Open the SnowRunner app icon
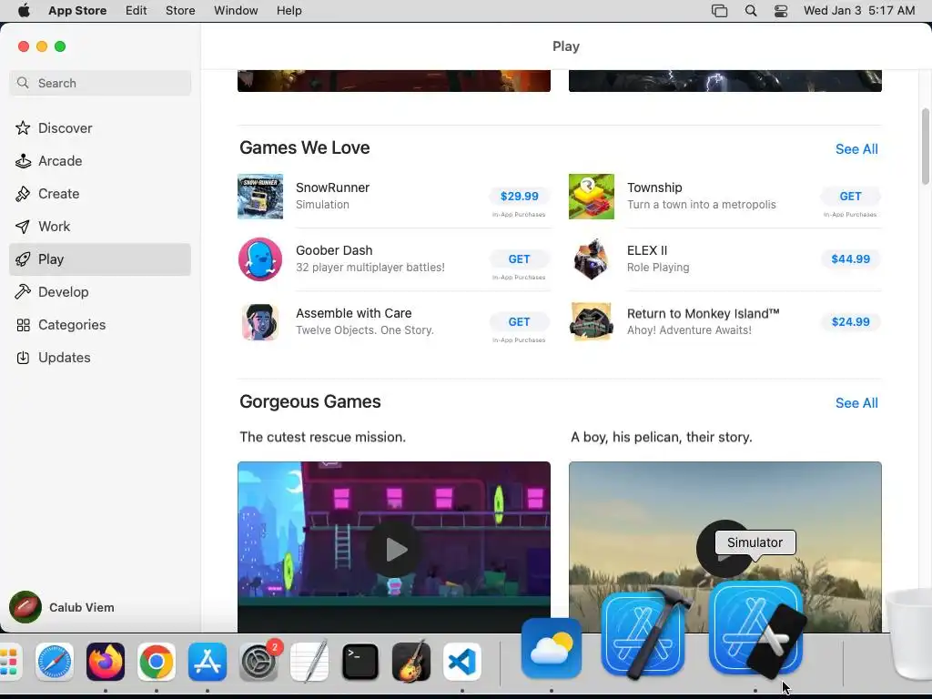 pos(260,197)
